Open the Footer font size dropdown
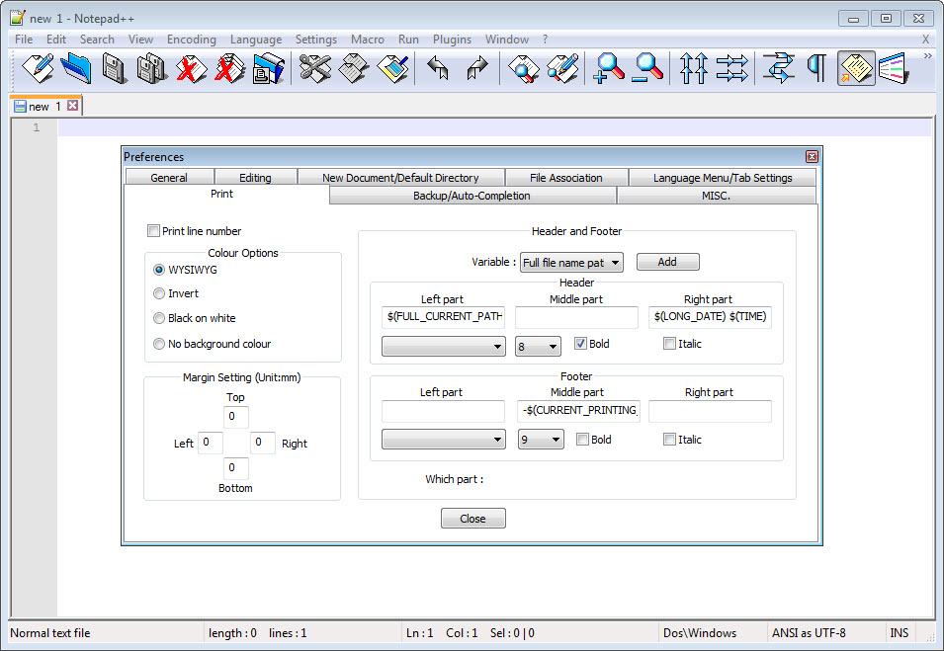 pos(541,440)
